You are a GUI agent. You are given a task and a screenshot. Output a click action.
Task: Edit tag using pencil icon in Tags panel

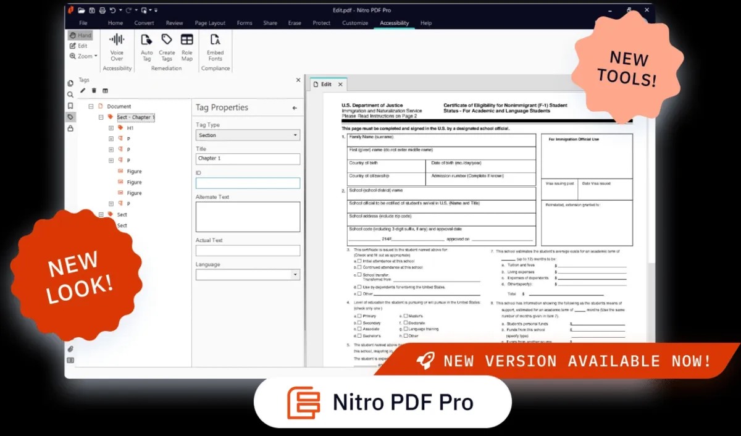[x=84, y=90]
